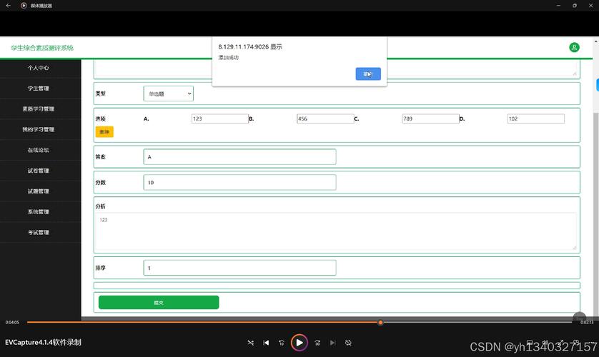599x357 pixels.
Task: Click the 答案 answer input field
Action: coord(239,156)
